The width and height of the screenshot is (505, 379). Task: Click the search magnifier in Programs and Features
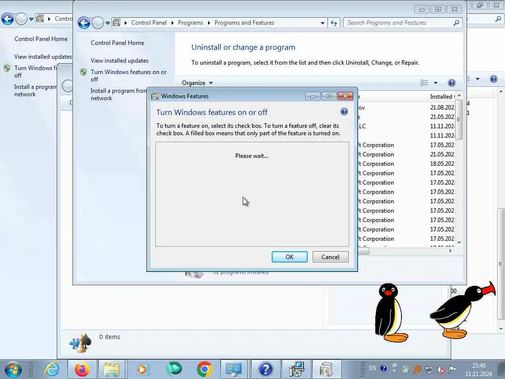point(456,23)
